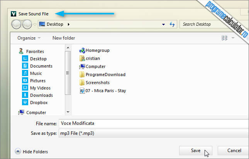Viewport: 249px width, 159px height.
Task: Click the Screenshots folder icon
Action: pos(82,83)
